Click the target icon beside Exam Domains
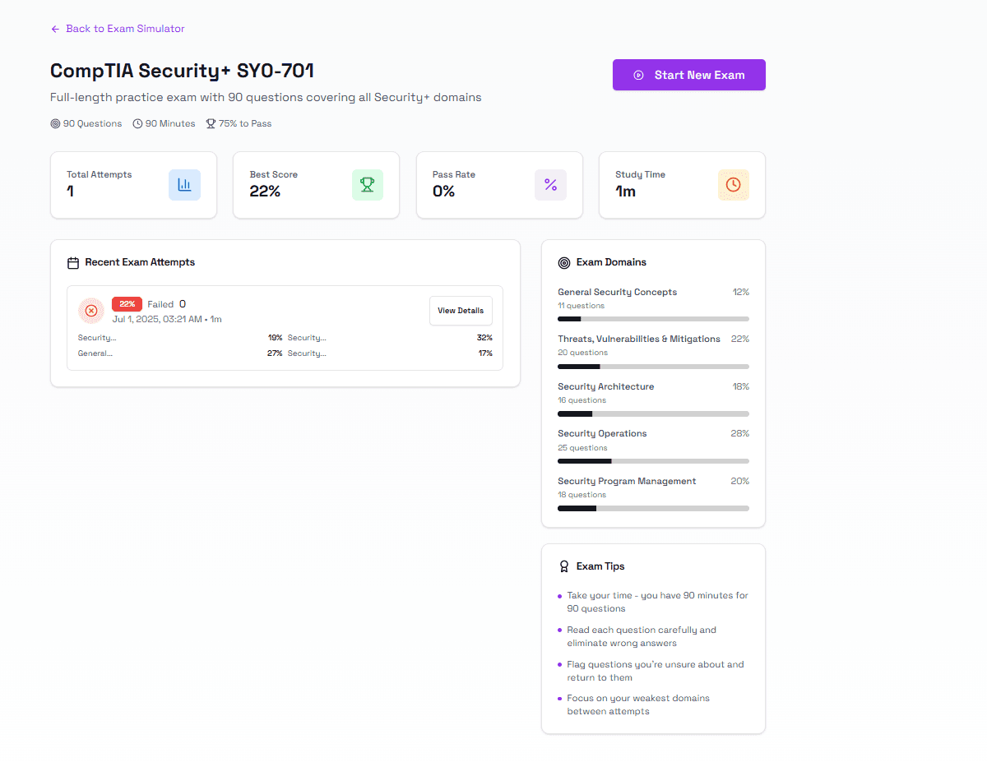 click(564, 262)
